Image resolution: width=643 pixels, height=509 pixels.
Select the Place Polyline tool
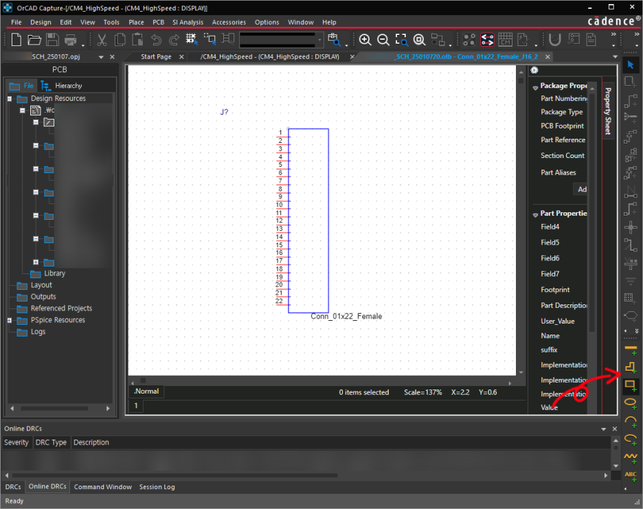tap(631, 367)
